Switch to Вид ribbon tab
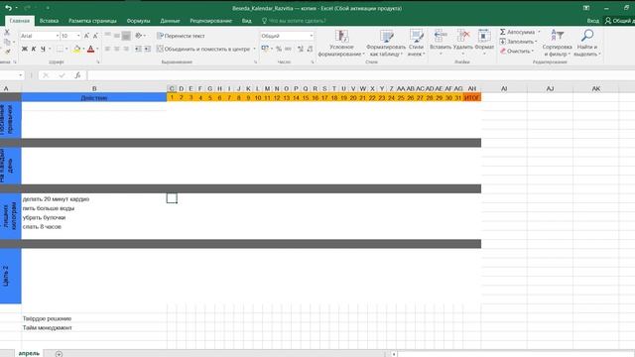The height and width of the screenshot is (357, 635). pyautogui.click(x=247, y=21)
